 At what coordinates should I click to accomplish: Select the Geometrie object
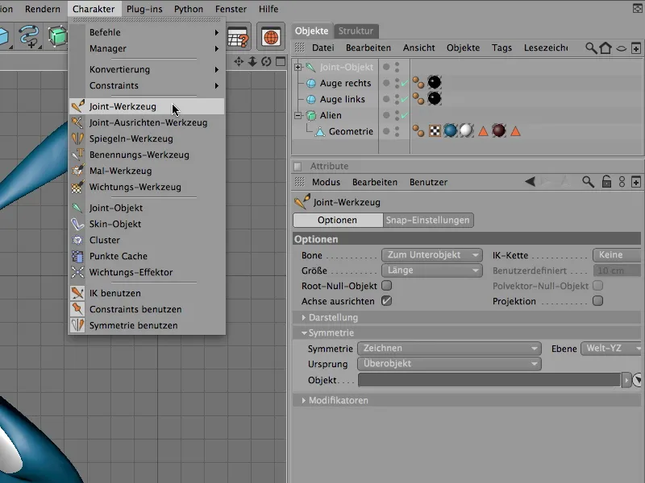coord(351,131)
